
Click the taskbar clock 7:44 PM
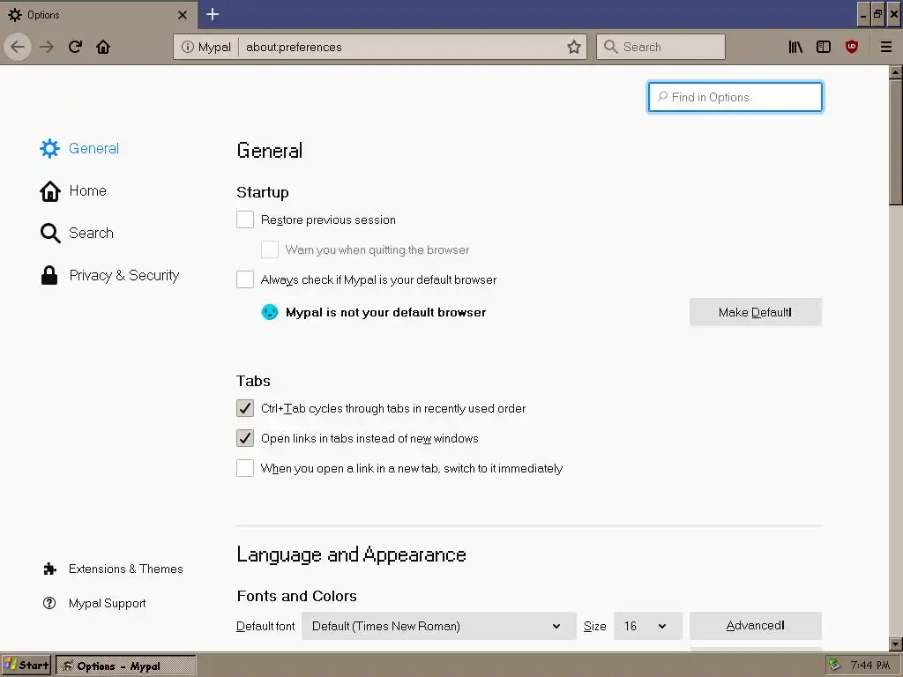click(870, 666)
